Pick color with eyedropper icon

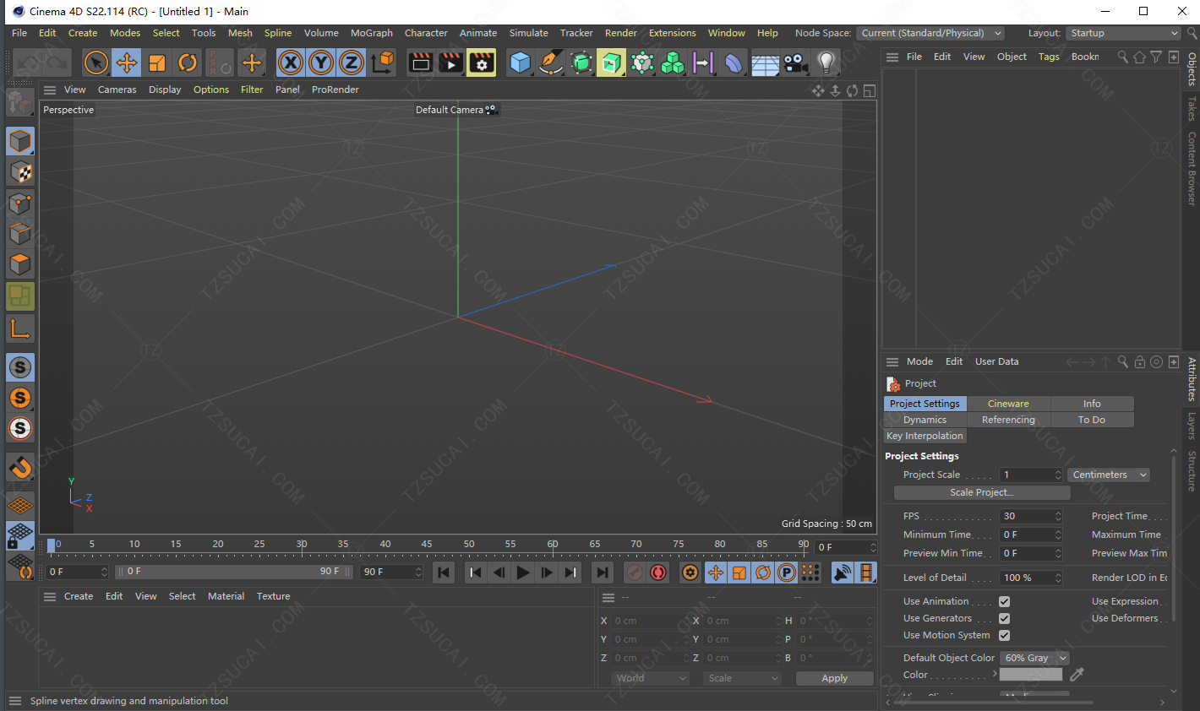[x=1077, y=674]
